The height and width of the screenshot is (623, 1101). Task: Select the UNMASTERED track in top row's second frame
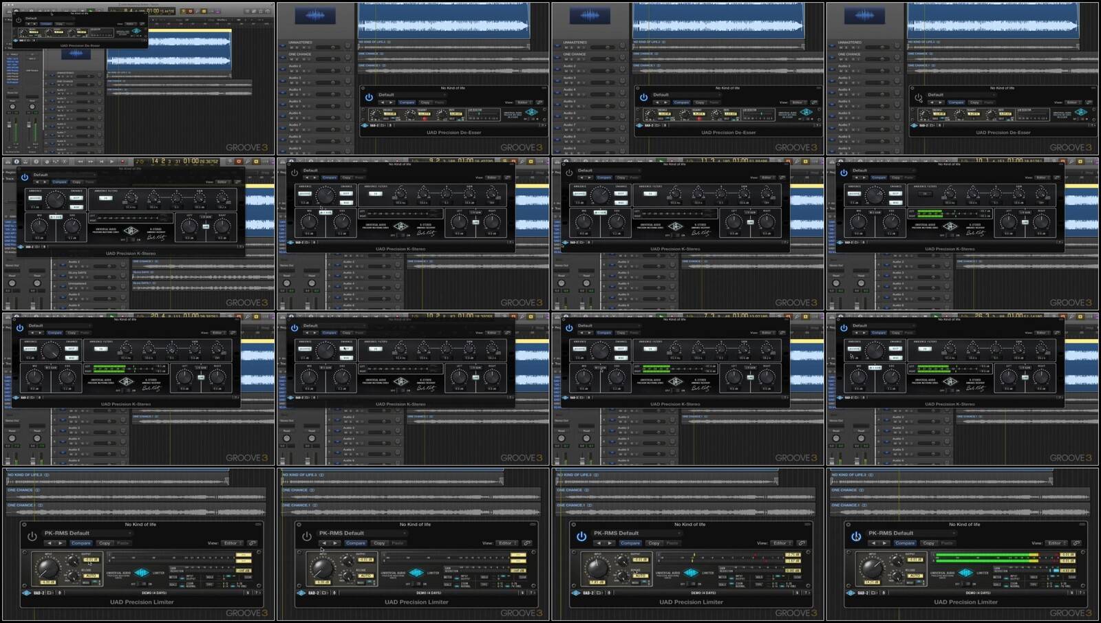pyautogui.click(x=300, y=42)
